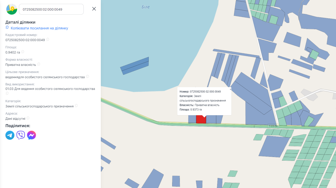Copy the 'Приватна власність' ownership value
The width and height of the screenshot is (336, 188).
click(x=39, y=64)
